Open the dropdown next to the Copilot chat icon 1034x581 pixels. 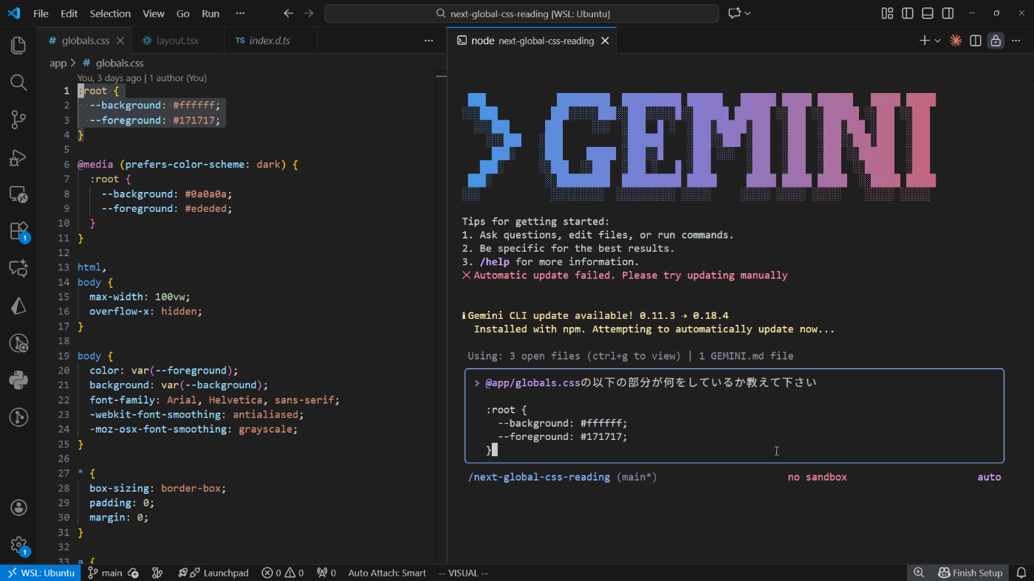point(747,13)
